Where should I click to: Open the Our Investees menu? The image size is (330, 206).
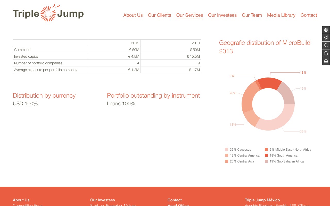(x=222, y=15)
